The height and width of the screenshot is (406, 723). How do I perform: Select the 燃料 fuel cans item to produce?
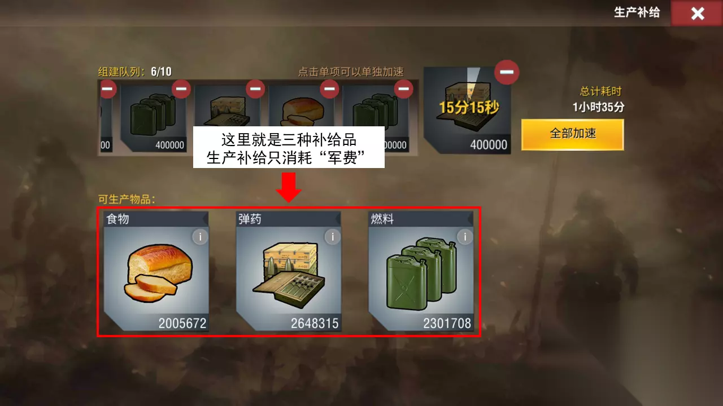(x=421, y=271)
